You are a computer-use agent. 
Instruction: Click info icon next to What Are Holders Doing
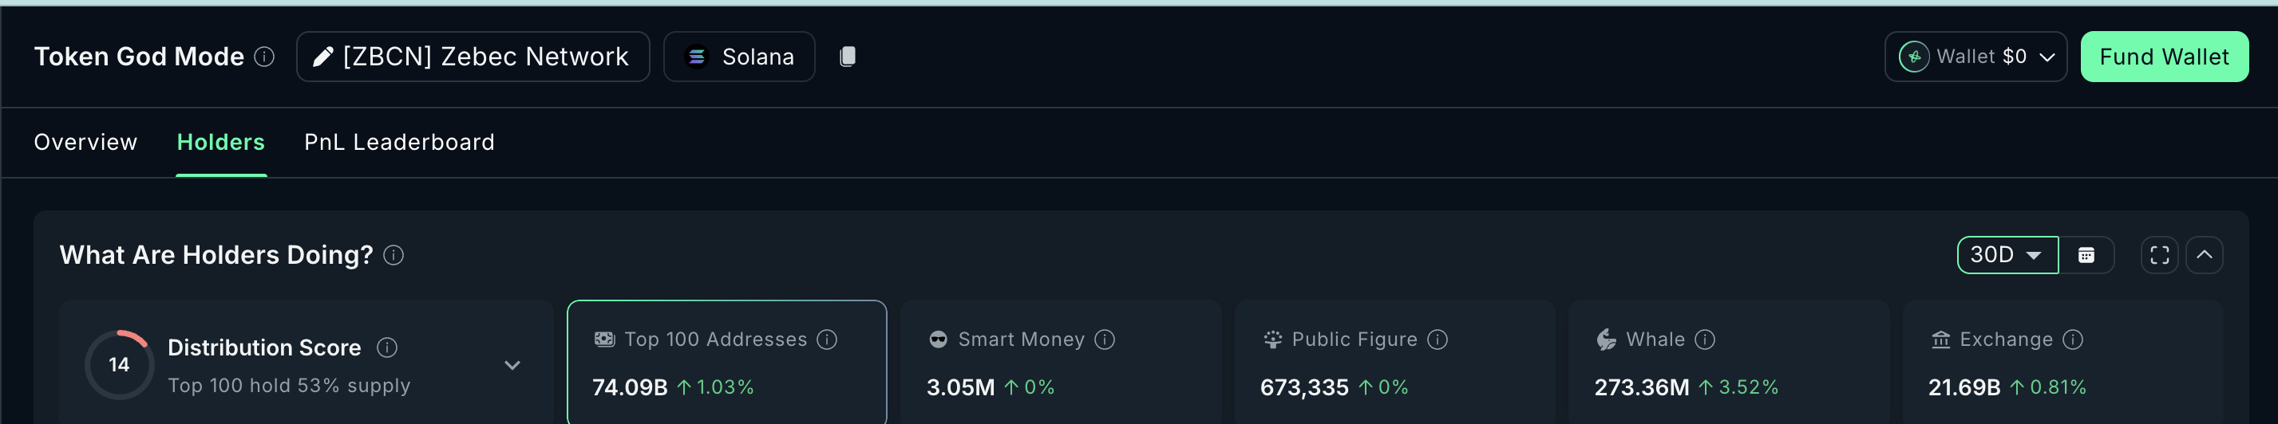pos(394,255)
